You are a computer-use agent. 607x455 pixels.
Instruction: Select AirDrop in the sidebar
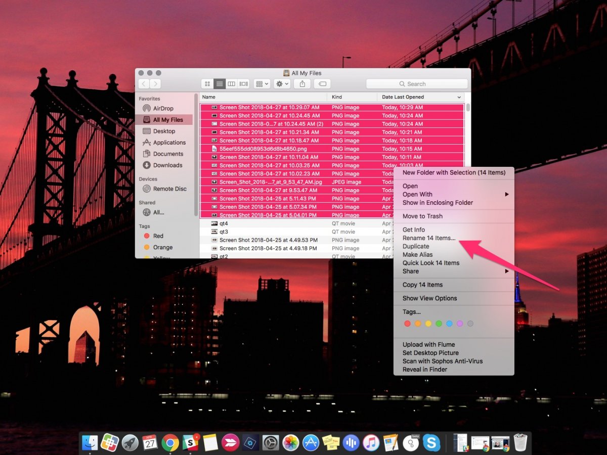(x=163, y=108)
